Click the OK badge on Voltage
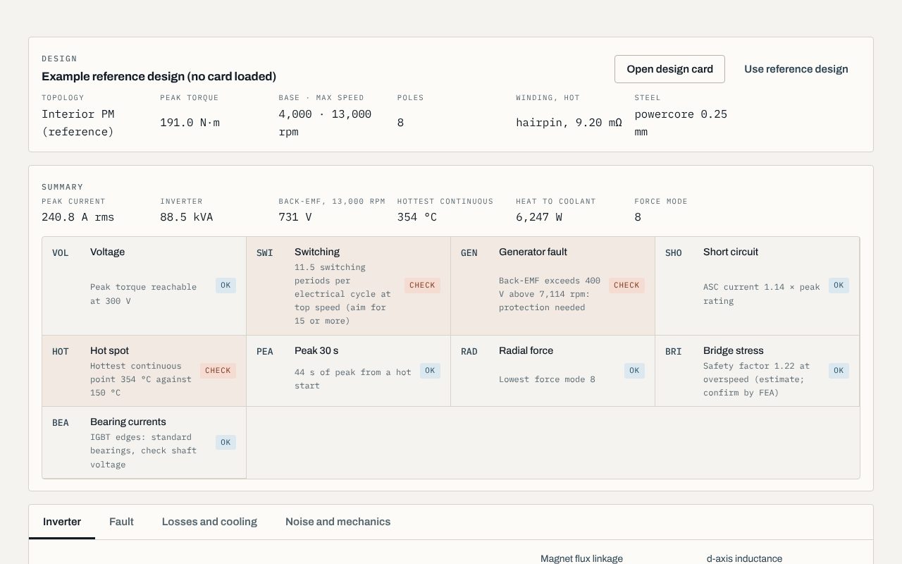The width and height of the screenshot is (902, 564). pyautogui.click(x=225, y=286)
